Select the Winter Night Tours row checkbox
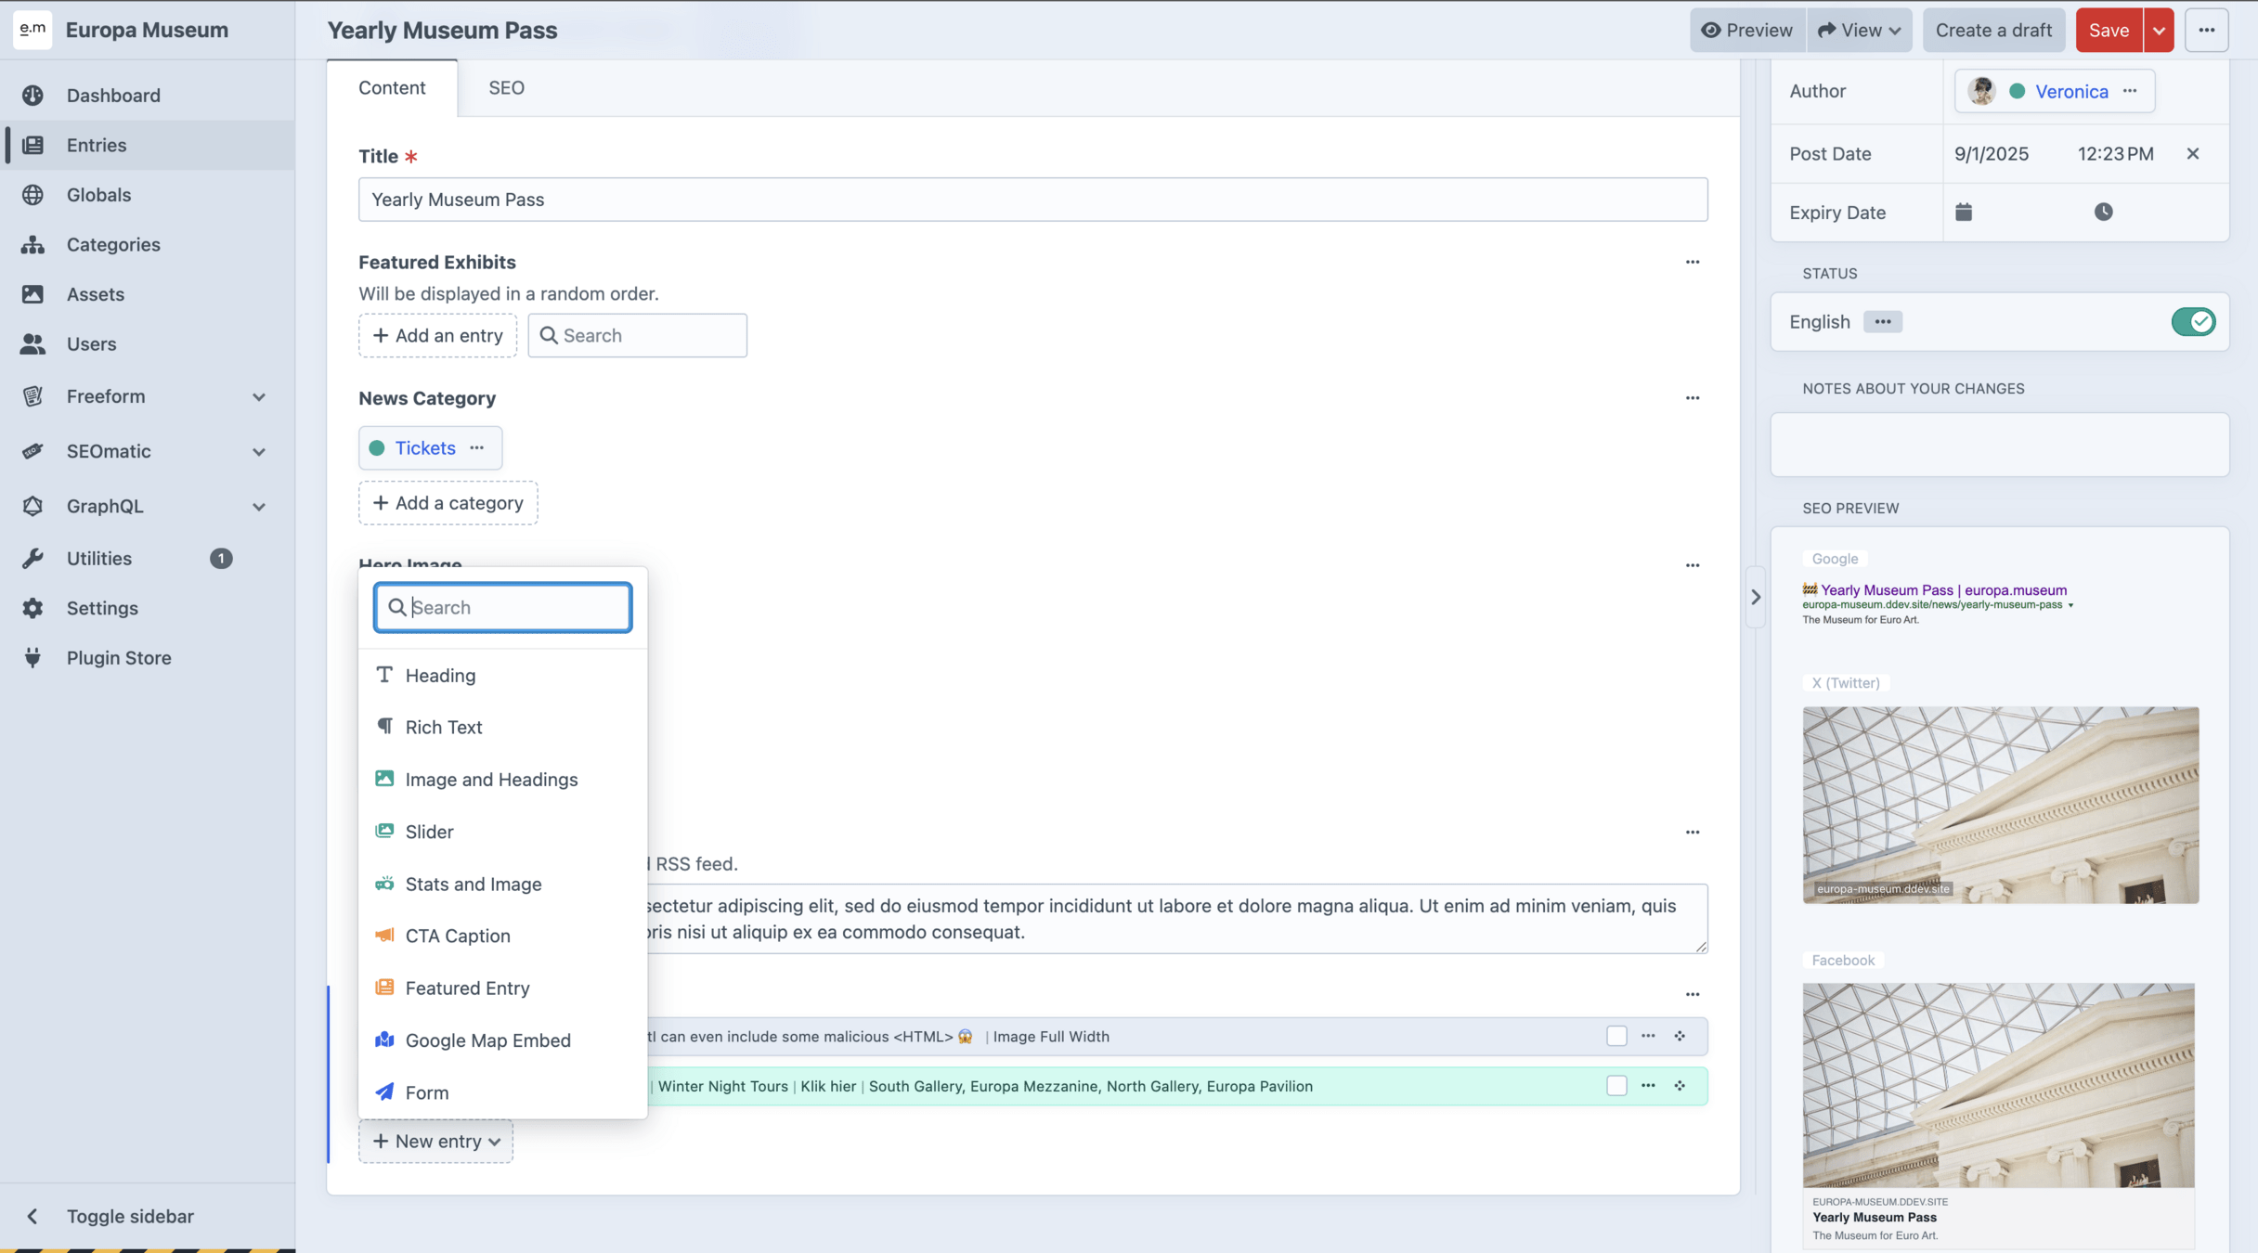The width and height of the screenshot is (2258, 1253). [x=1616, y=1086]
